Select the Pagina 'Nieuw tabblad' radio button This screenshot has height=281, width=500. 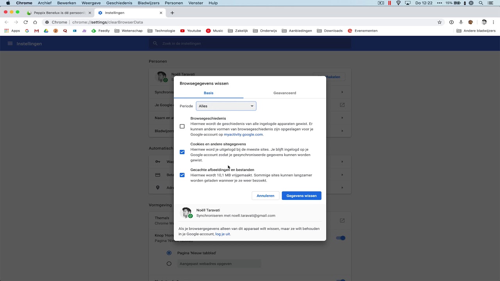click(169, 253)
